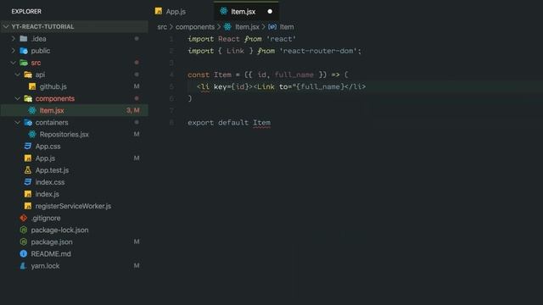
Task: Click the M badge on package.json row
Action: point(137,241)
